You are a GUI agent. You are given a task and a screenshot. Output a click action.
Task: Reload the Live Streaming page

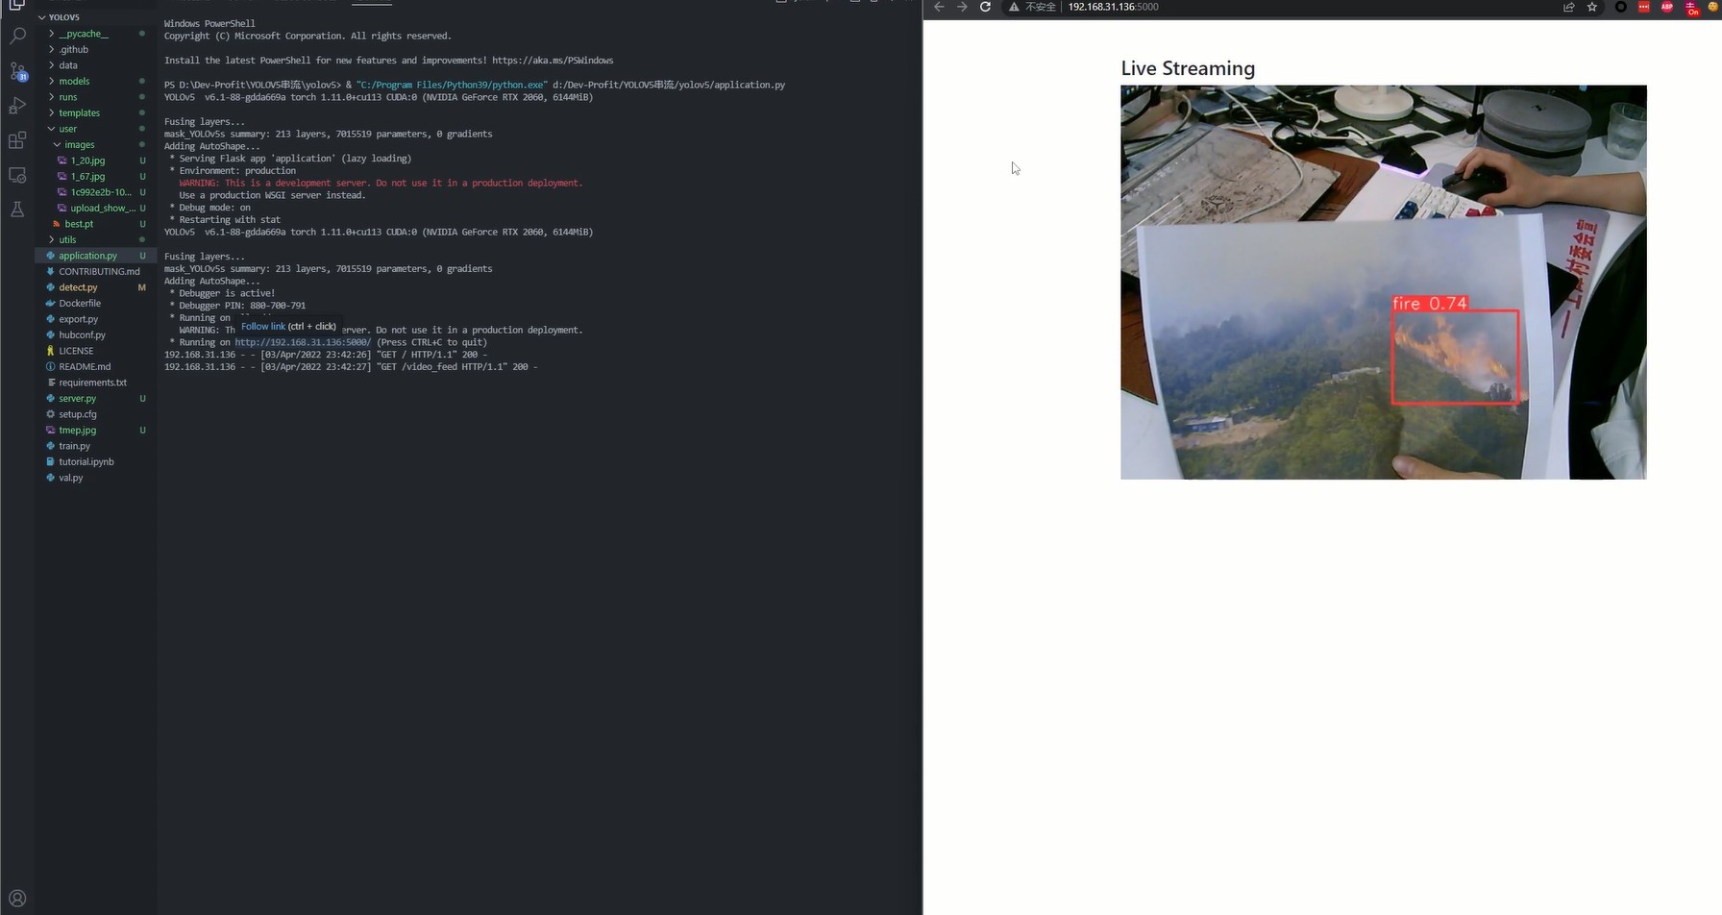[x=985, y=7]
